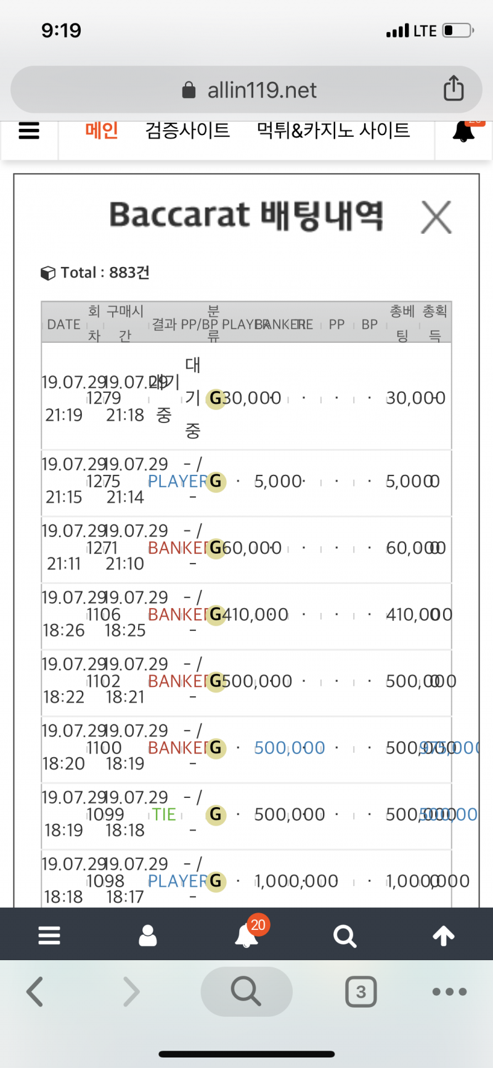Open browser search button in toolbar
The width and height of the screenshot is (493, 1068).
(x=246, y=992)
